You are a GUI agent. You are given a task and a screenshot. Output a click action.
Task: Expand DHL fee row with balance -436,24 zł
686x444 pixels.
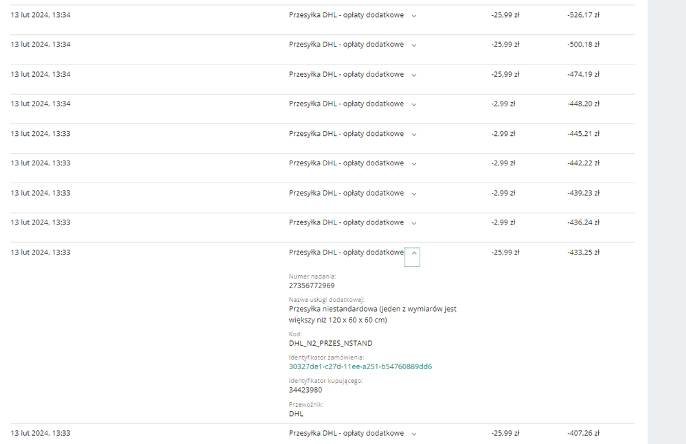[414, 223]
